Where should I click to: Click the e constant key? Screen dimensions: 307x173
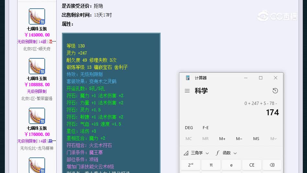[231, 165]
